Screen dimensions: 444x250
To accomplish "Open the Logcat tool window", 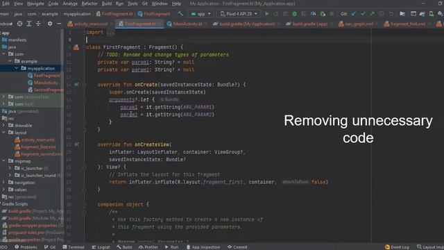I will pos(101,247).
